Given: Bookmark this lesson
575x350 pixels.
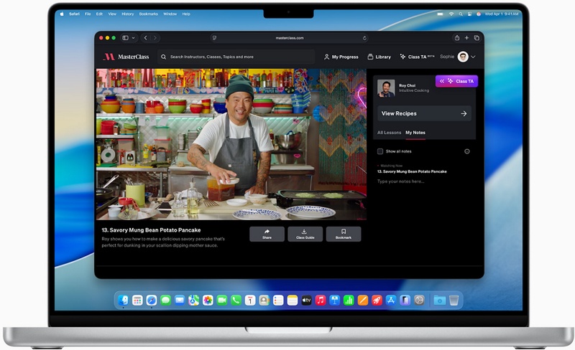Looking at the screenshot, I should click(344, 234).
